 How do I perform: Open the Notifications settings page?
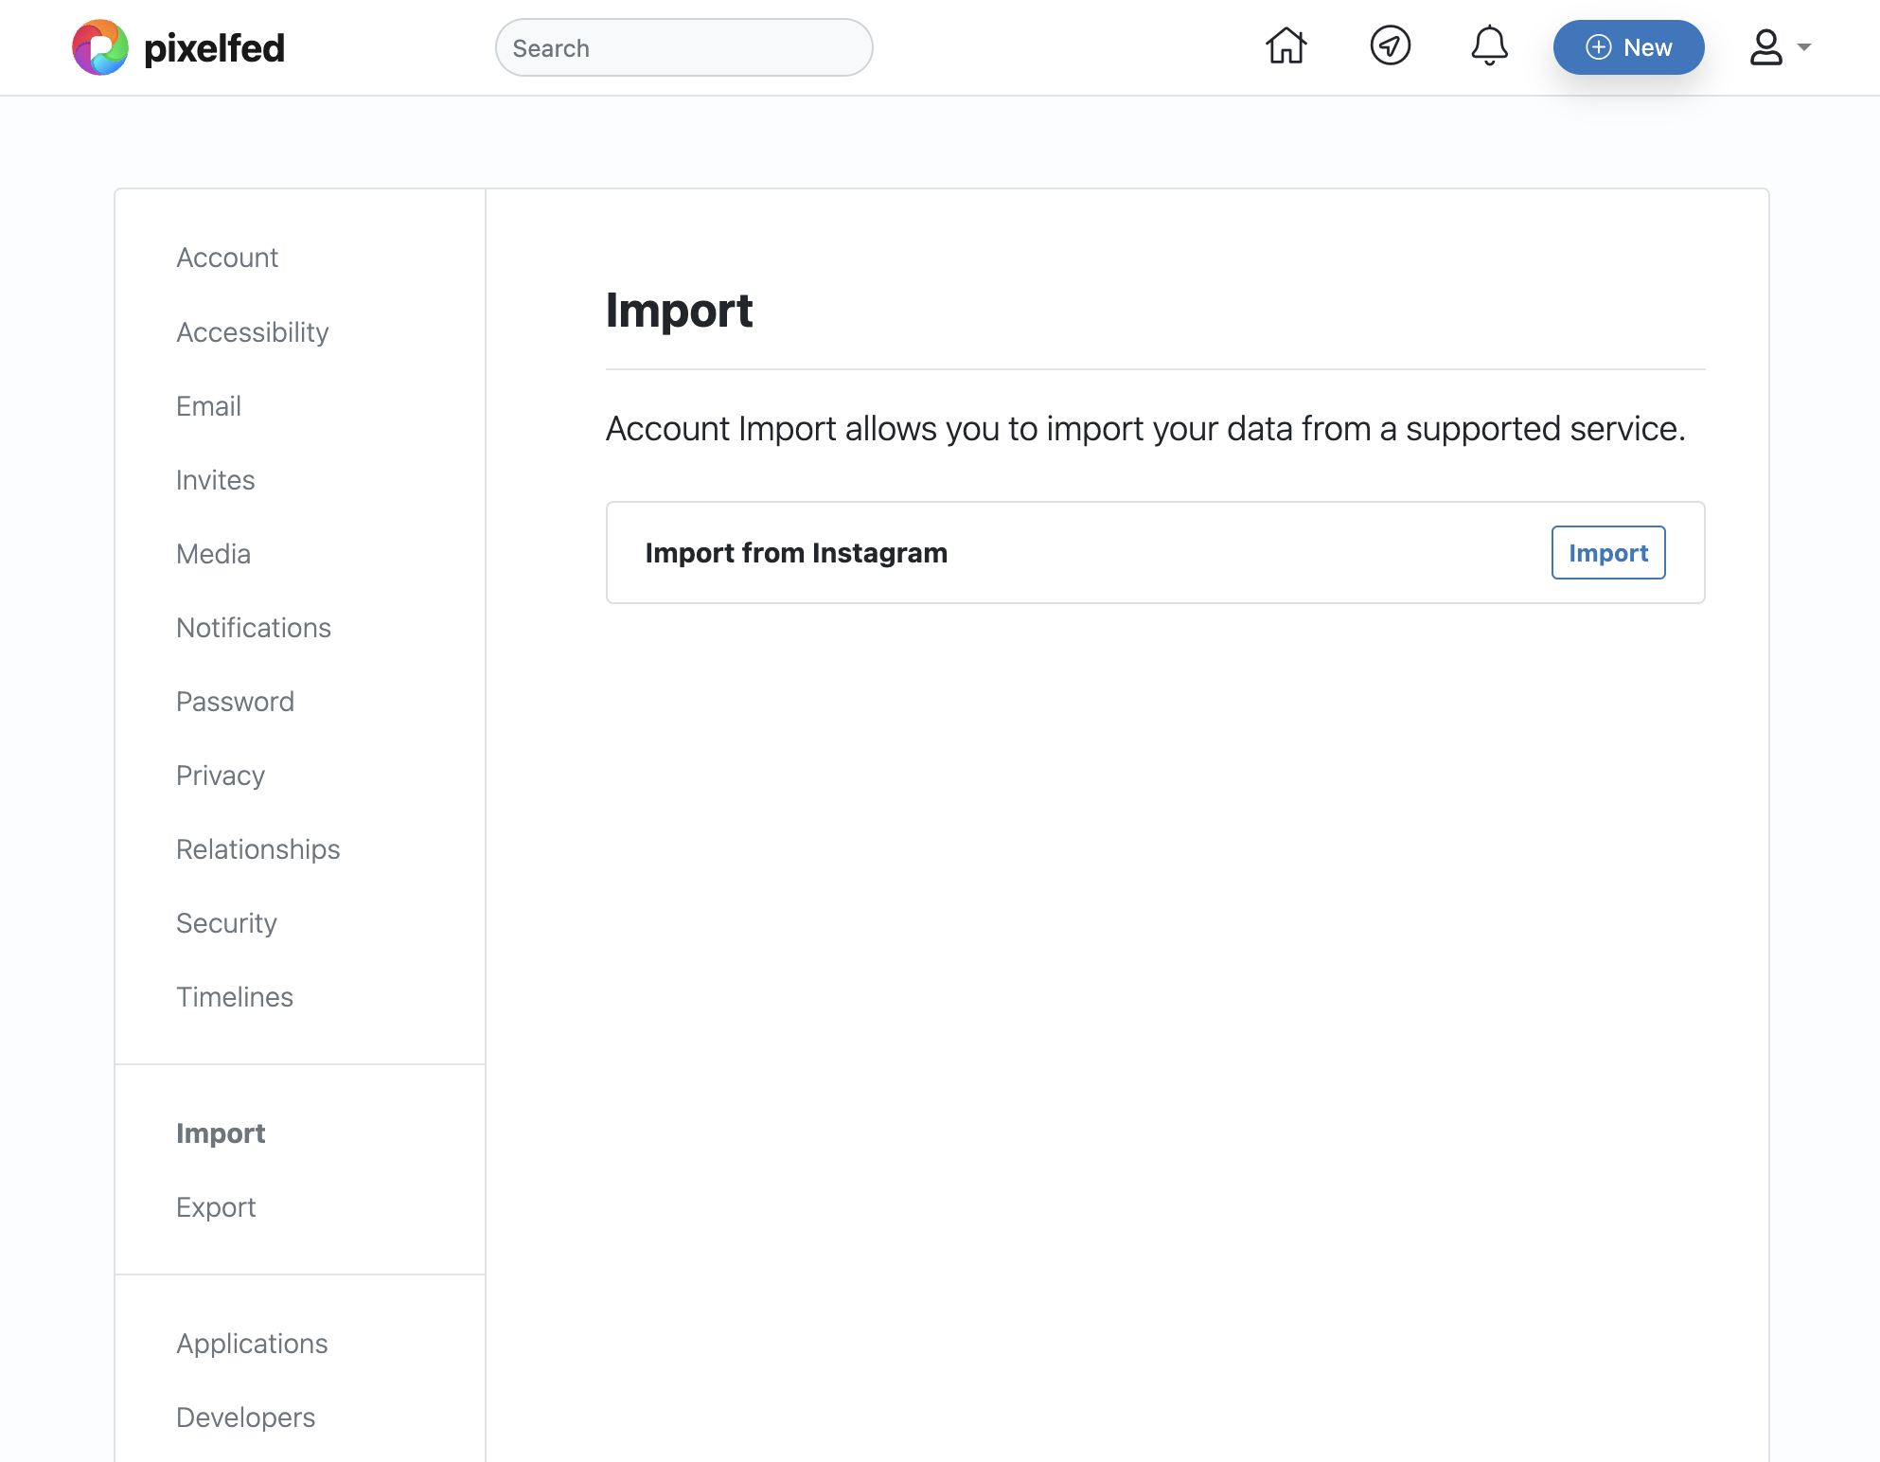coord(254,627)
